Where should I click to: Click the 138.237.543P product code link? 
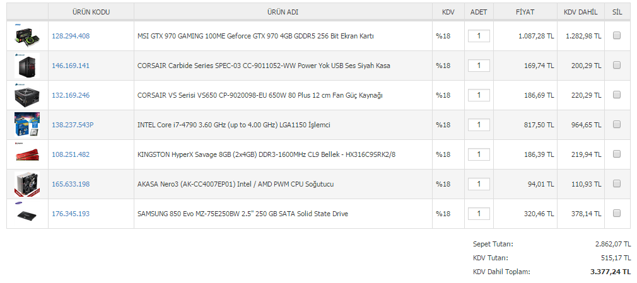(x=73, y=125)
